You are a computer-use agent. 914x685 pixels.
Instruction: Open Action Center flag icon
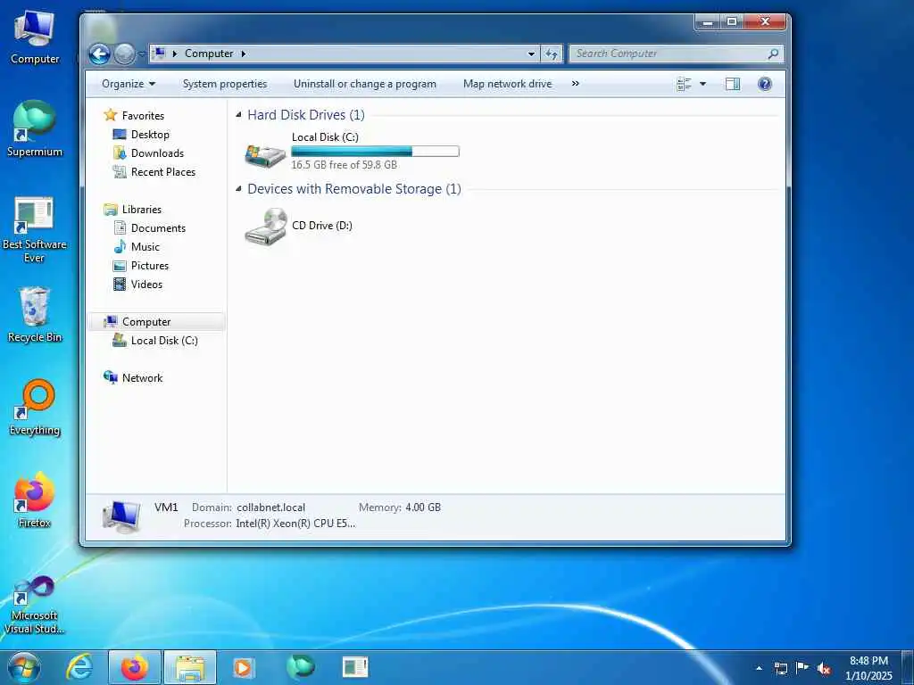(x=802, y=668)
